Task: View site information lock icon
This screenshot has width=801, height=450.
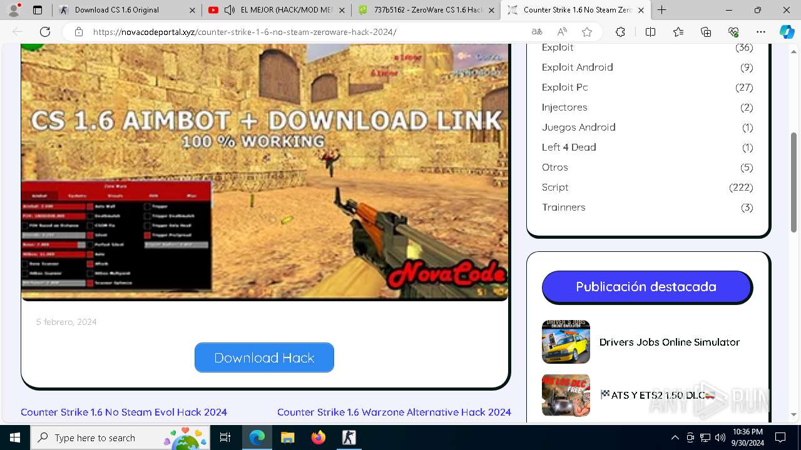Action: pos(78,32)
